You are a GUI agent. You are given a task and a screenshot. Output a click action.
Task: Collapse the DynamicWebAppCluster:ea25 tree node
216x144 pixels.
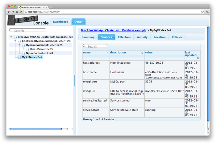20,45
